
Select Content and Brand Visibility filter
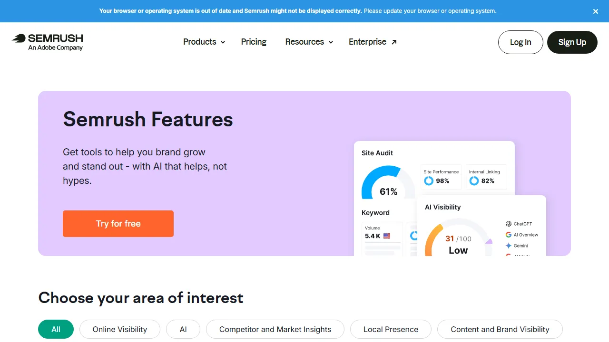point(500,329)
